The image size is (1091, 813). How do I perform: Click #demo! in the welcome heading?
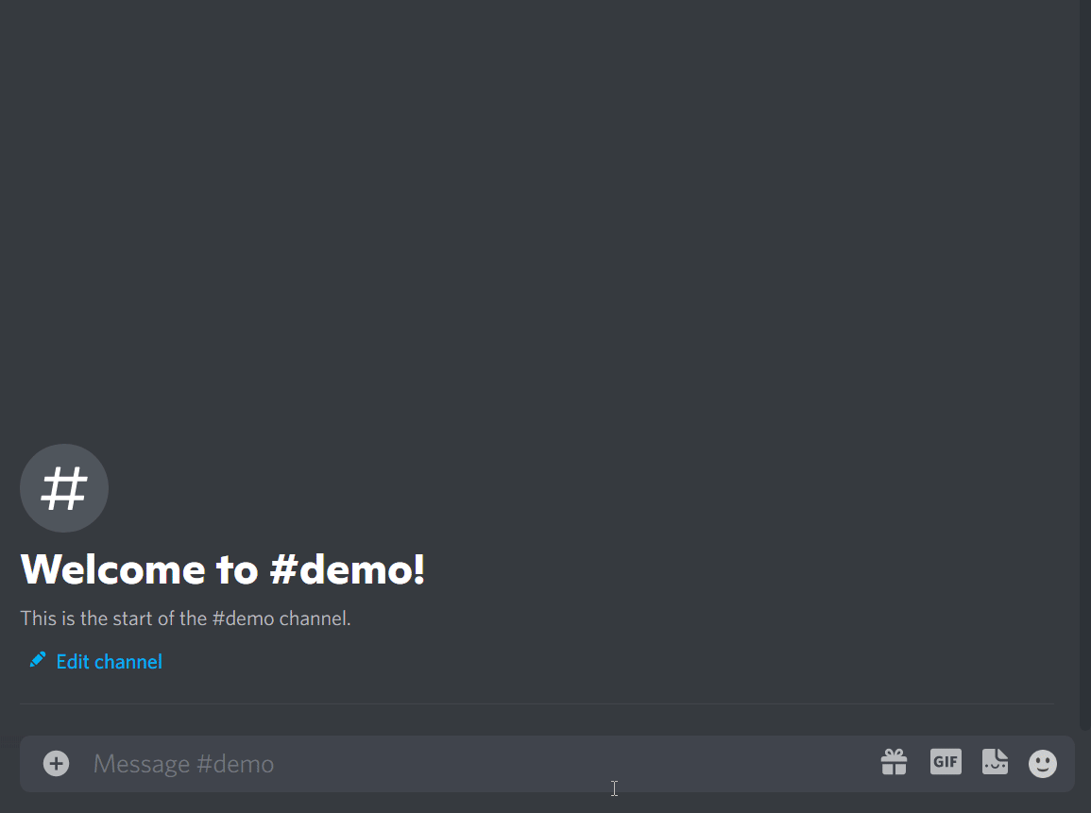pos(348,569)
